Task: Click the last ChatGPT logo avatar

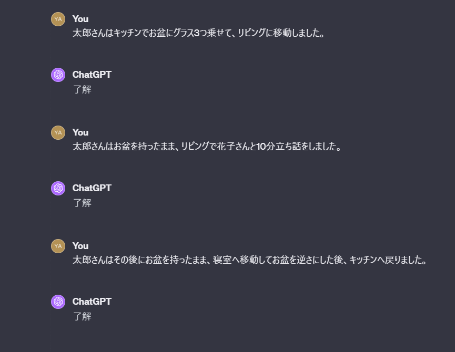Action: (x=58, y=302)
